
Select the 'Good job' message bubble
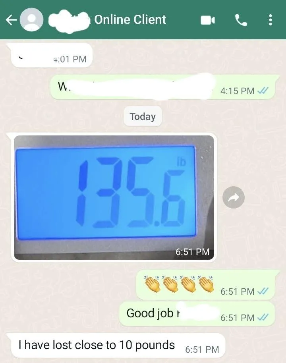tap(197, 314)
